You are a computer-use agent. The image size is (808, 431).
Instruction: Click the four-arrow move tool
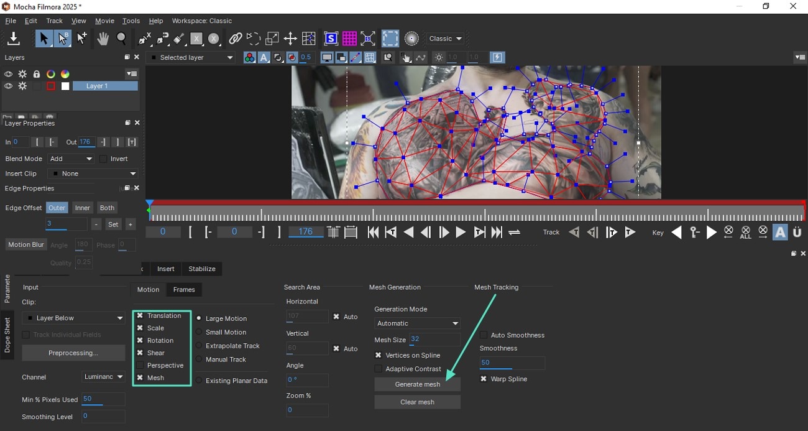click(290, 39)
